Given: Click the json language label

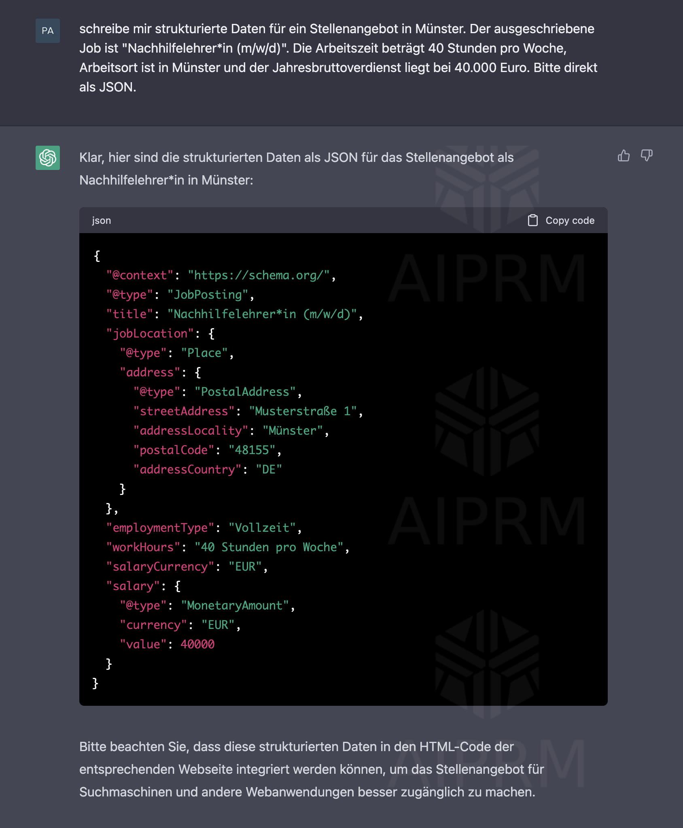Looking at the screenshot, I should coord(101,221).
